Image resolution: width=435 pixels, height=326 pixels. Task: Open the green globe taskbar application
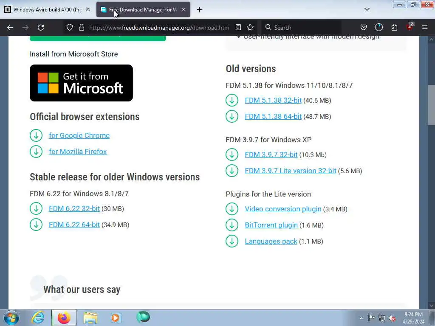143,317
